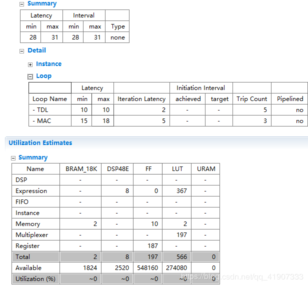Click the Instance heading link
The height and width of the screenshot is (286, 308).
tap(48, 64)
